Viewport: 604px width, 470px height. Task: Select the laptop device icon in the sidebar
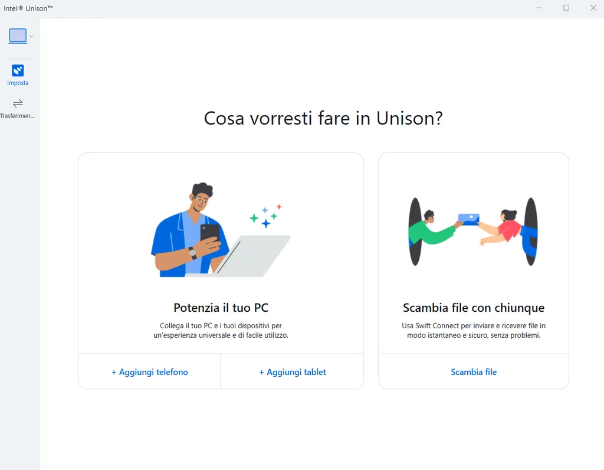(17, 35)
